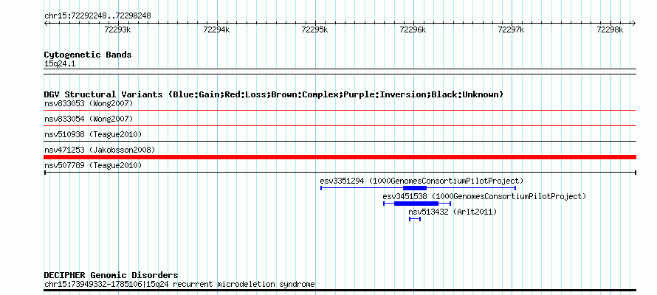Select the Cytogenetic Bands track title

click(88, 55)
